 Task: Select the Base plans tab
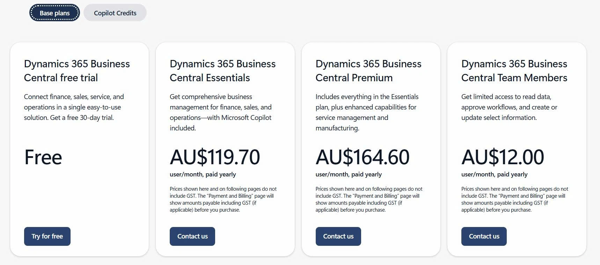54,13
